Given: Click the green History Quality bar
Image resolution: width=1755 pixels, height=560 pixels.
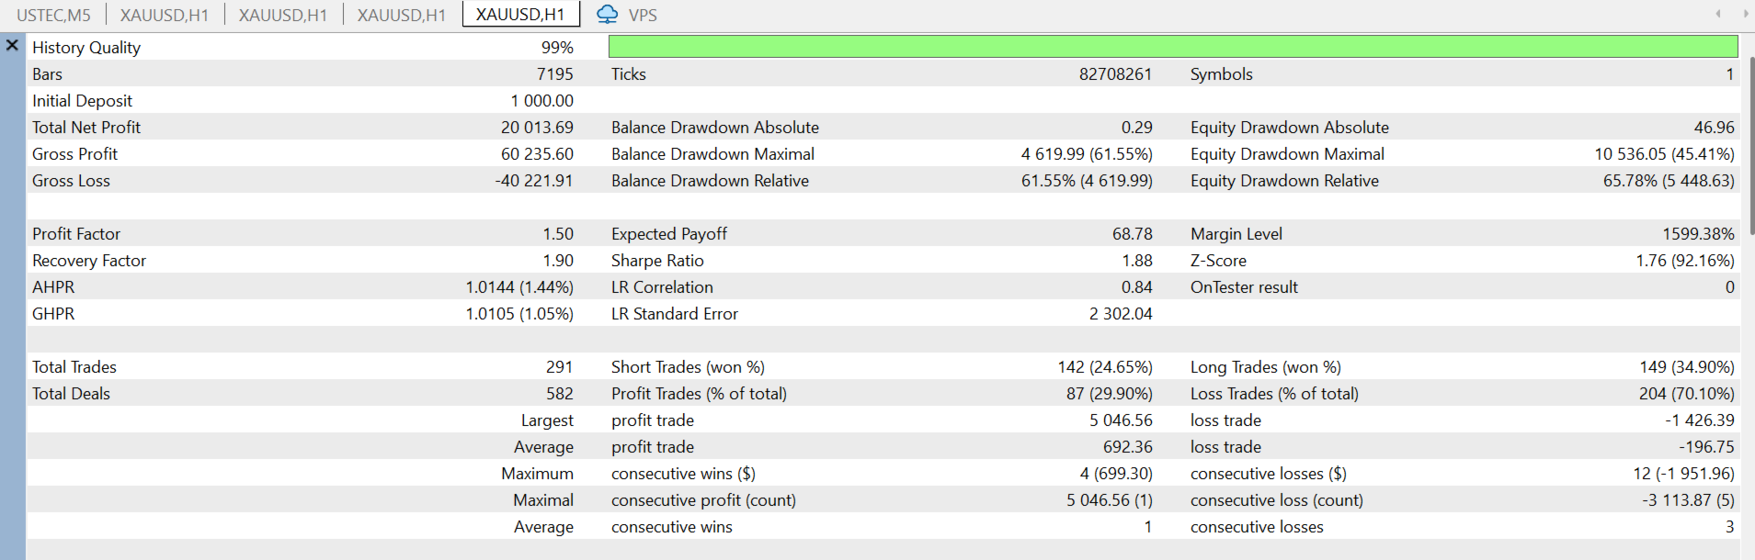Looking at the screenshot, I should pyautogui.click(x=1172, y=47).
